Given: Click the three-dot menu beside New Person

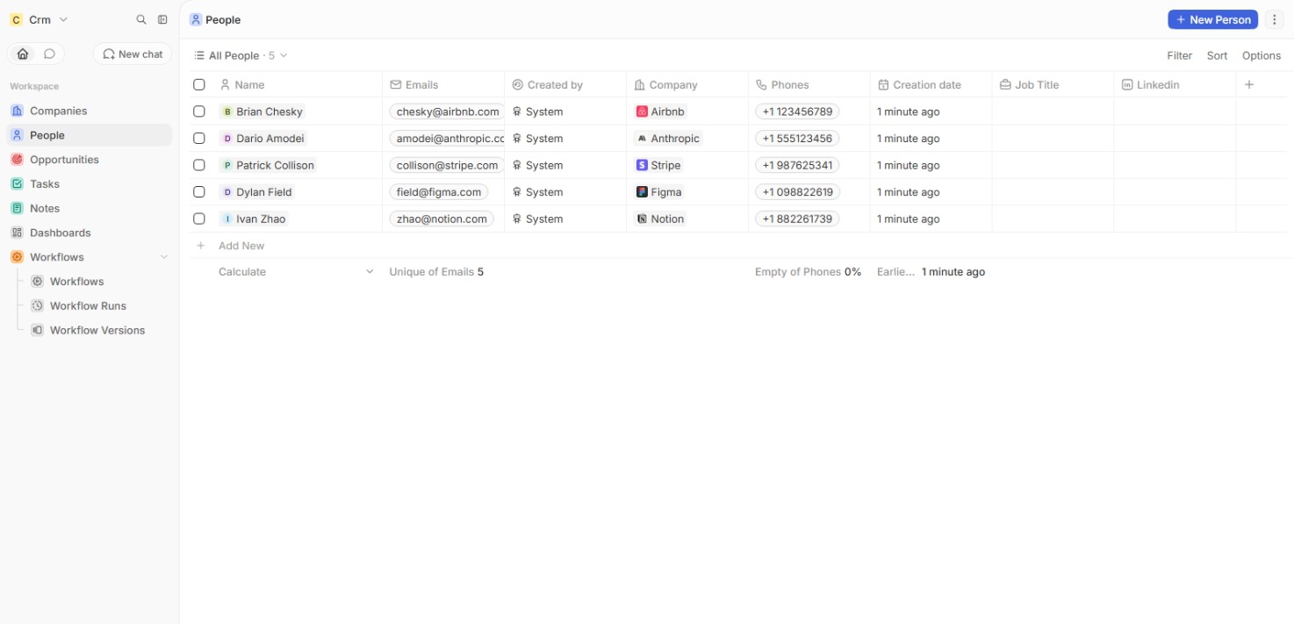Looking at the screenshot, I should point(1275,19).
